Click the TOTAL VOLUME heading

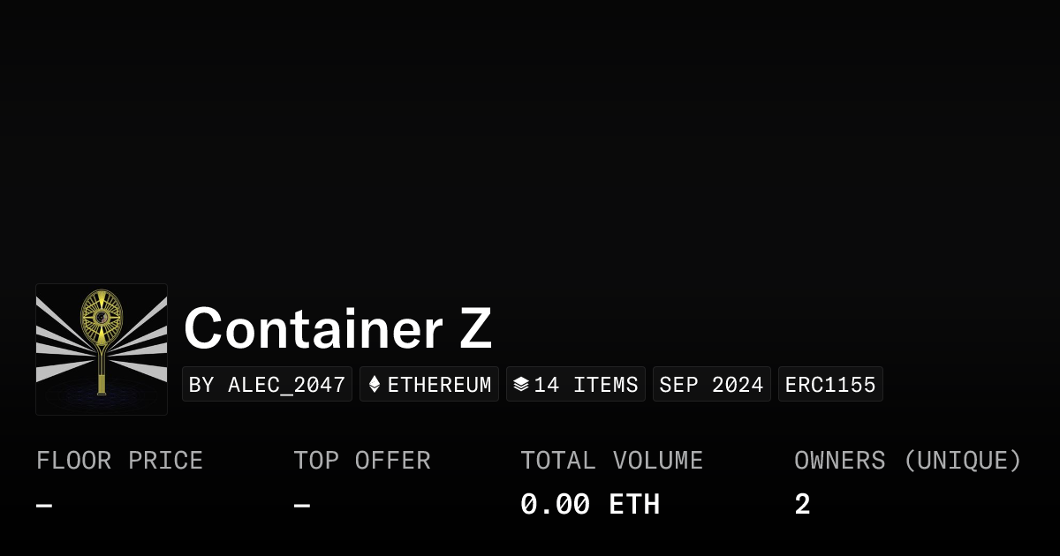611,461
